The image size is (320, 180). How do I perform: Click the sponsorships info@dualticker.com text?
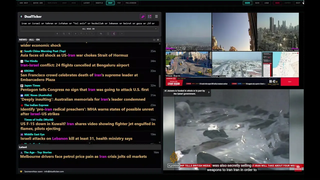44,171
